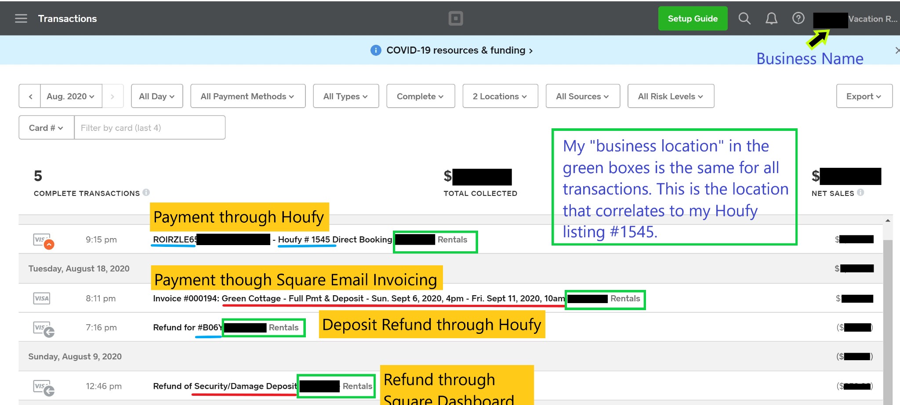Click the 9:15 pm timestamp
Viewport: 900px width, 405px height.
pos(101,239)
